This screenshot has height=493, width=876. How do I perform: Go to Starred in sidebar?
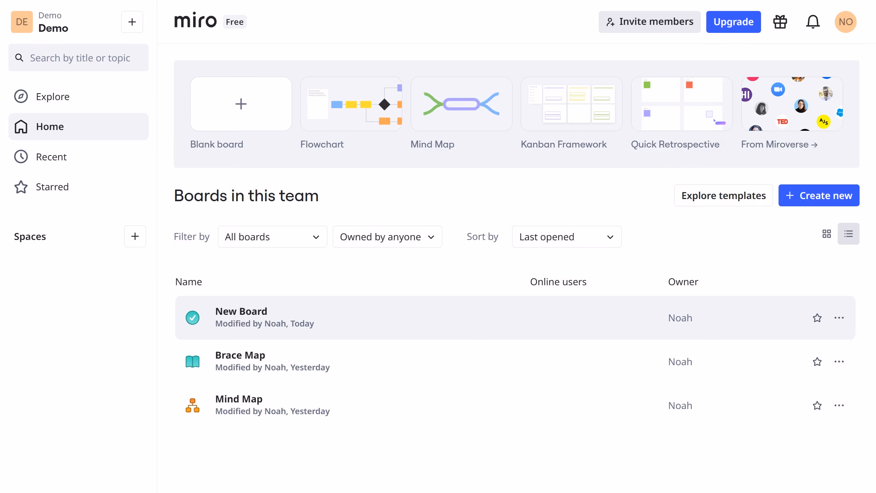78,187
